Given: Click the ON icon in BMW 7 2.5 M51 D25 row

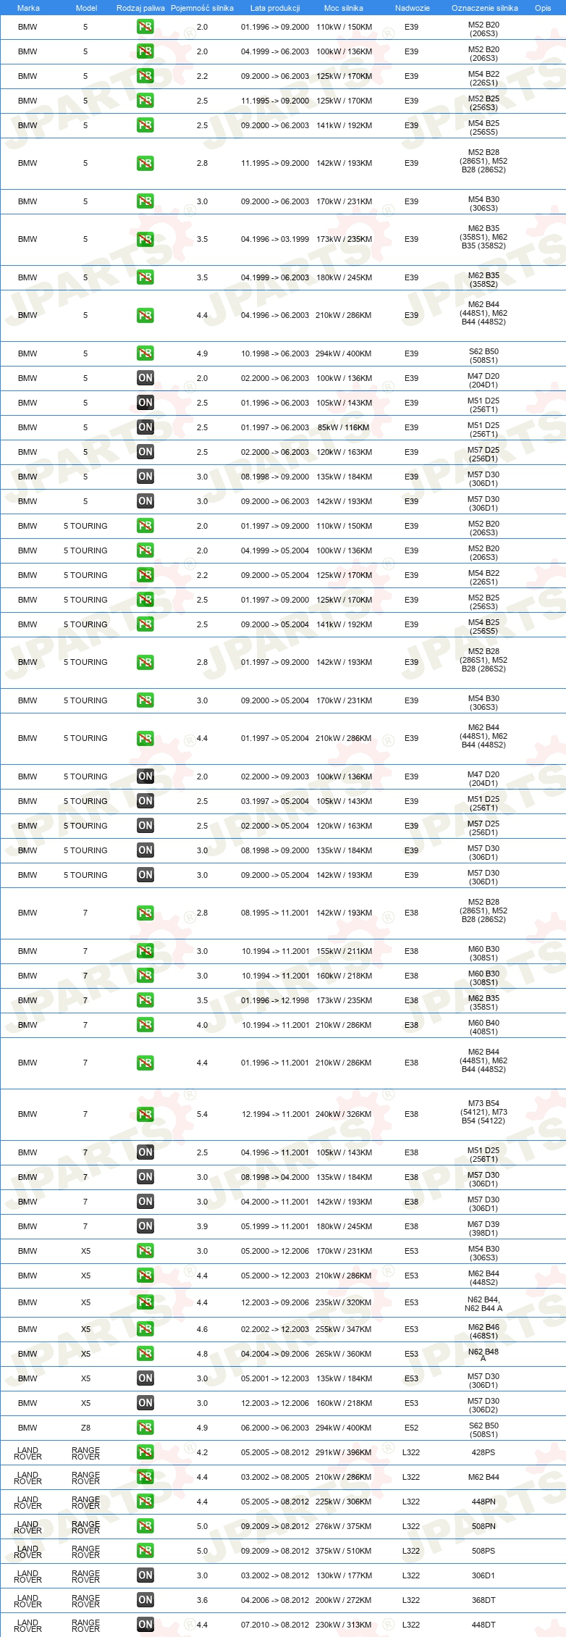Looking at the screenshot, I should [145, 1152].
